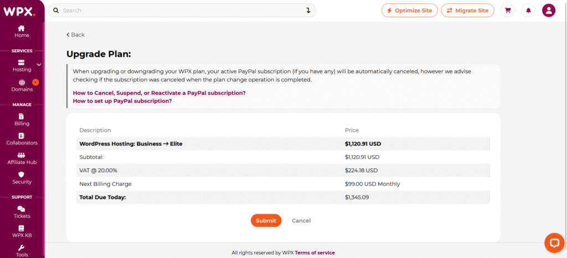The image size is (567, 258).
Task: Open the user profile avatar
Action: pyautogui.click(x=549, y=11)
